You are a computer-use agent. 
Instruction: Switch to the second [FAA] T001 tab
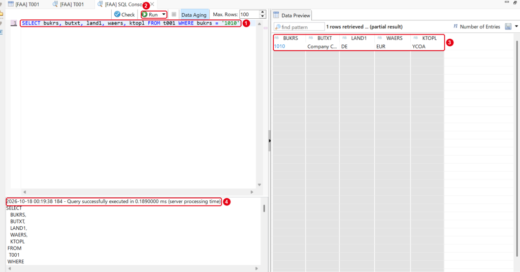click(x=69, y=4)
